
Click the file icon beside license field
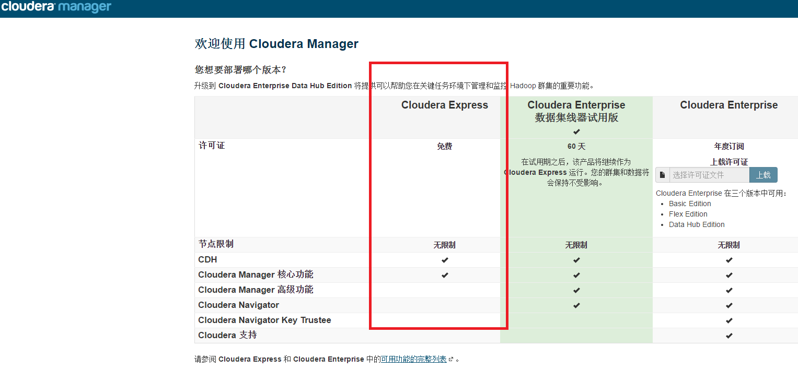click(x=663, y=175)
